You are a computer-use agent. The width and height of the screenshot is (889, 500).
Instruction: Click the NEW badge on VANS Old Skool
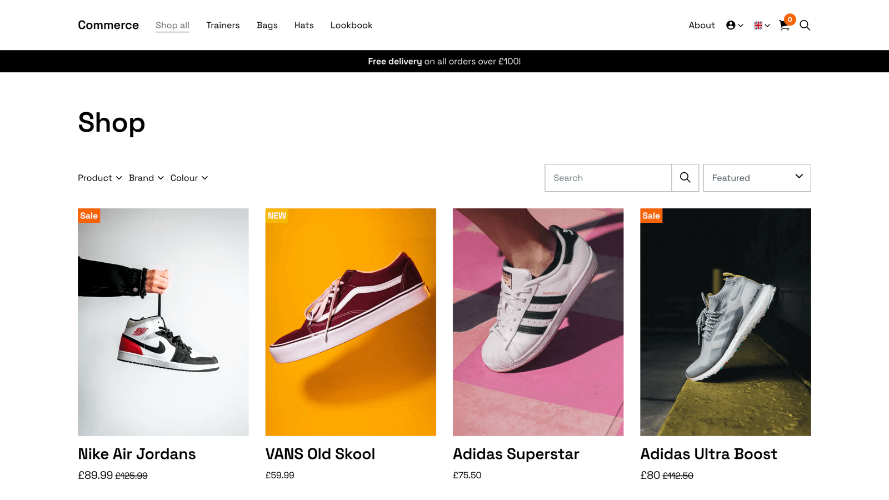click(x=276, y=216)
